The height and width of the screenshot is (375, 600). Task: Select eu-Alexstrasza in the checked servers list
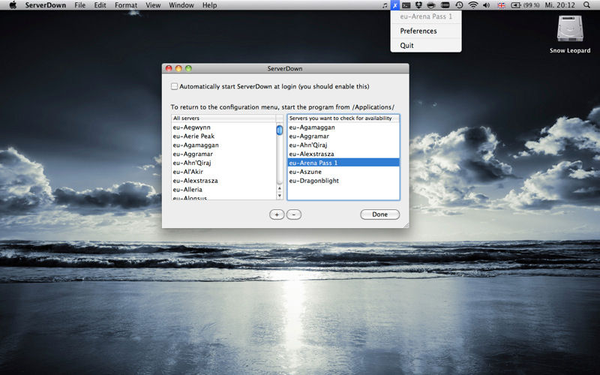pyautogui.click(x=343, y=154)
